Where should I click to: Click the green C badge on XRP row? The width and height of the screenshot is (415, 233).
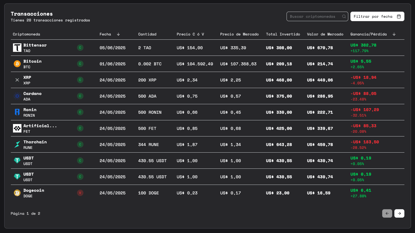click(x=80, y=80)
